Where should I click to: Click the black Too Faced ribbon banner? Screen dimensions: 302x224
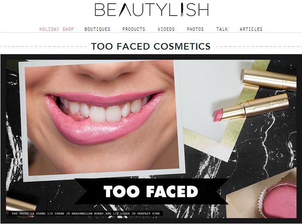(151, 192)
